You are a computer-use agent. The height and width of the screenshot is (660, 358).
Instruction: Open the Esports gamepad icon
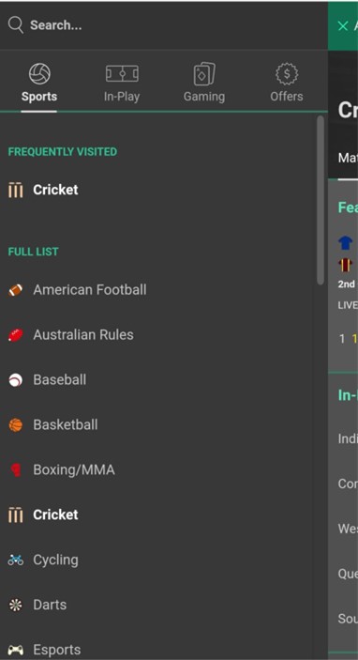pos(16,650)
